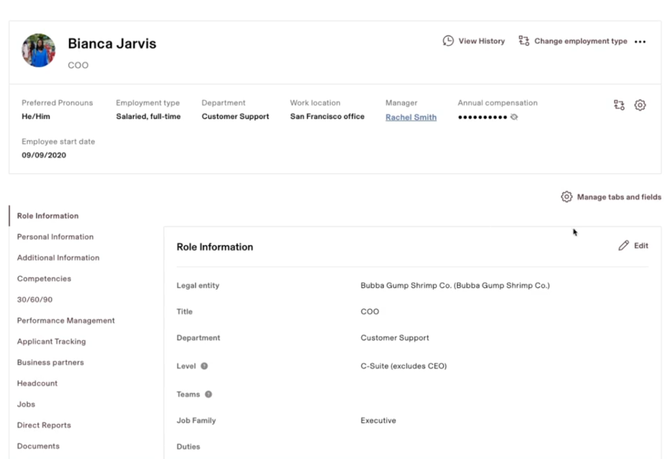This screenshot has width=667, height=459.
Task: Click the org hierarchy icon beside gear
Action: click(x=619, y=105)
